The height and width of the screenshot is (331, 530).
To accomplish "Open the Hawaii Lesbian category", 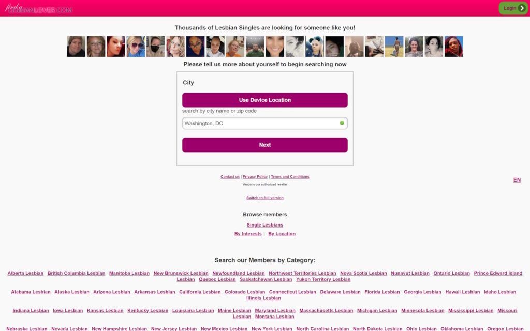I will 462,292.
